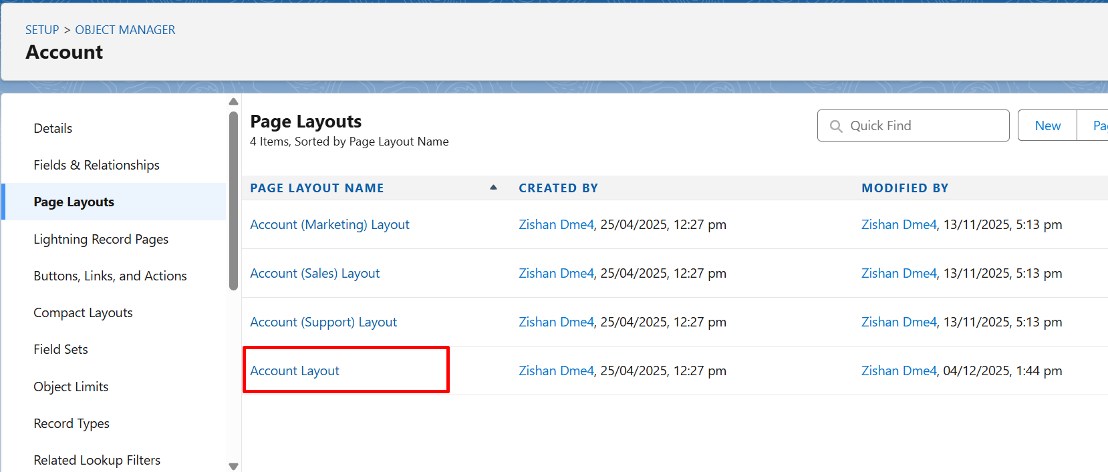The image size is (1108, 472).
Task: Open the Account (Support) Layout link
Action: [x=323, y=322]
